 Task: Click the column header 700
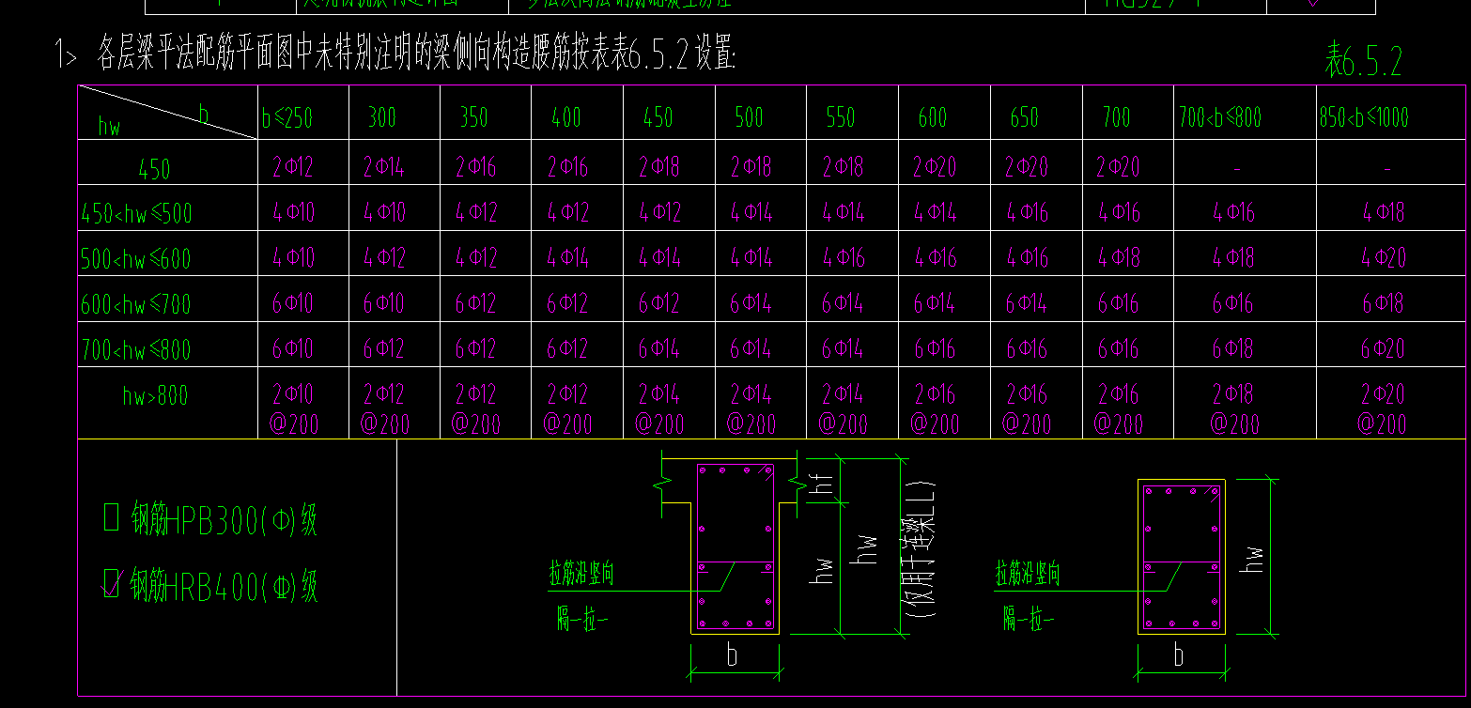(1117, 117)
